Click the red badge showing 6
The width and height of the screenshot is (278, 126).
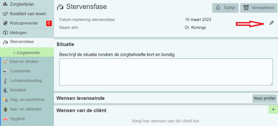49,23
